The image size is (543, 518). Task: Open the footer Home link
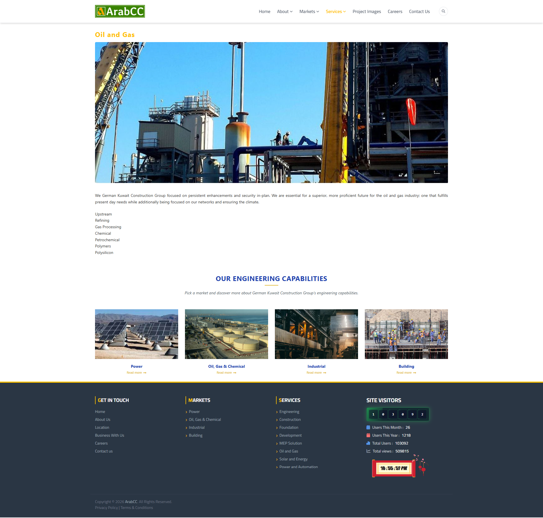pyautogui.click(x=100, y=412)
